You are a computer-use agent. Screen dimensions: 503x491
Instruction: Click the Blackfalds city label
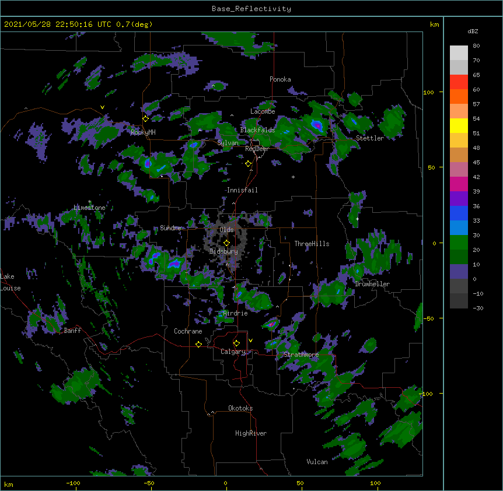257,130
